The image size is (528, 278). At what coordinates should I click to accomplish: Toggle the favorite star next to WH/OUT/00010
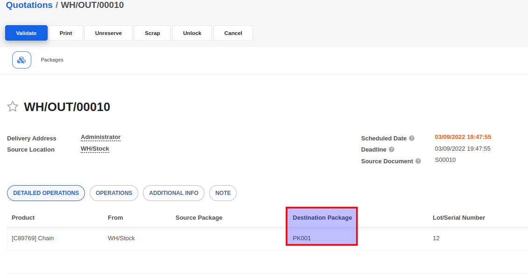click(13, 107)
